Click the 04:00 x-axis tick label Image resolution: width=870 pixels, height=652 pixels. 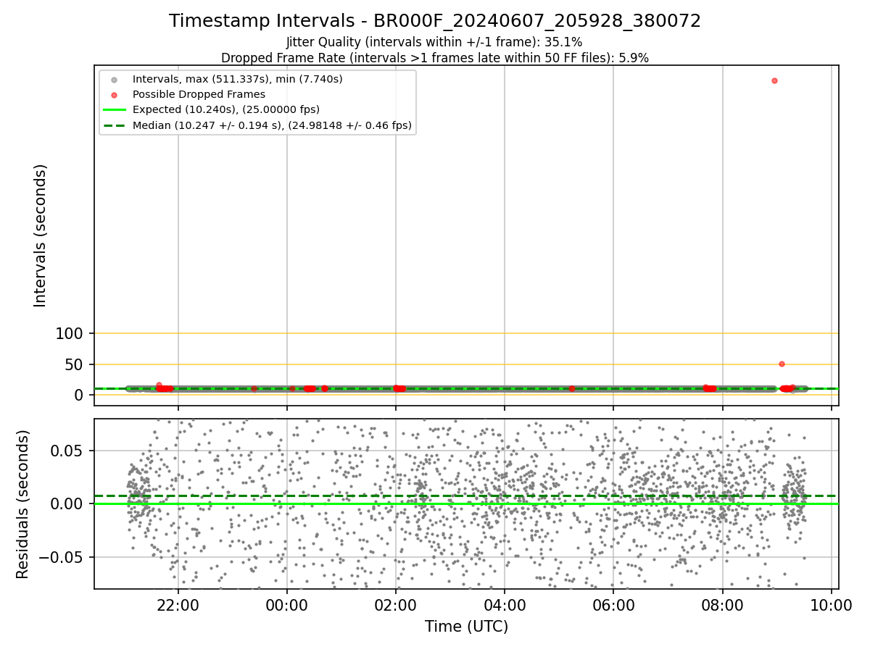click(505, 606)
